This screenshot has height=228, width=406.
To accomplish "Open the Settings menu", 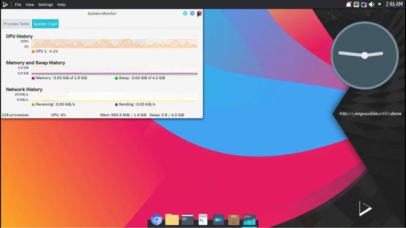I will pyautogui.click(x=46, y=4).
